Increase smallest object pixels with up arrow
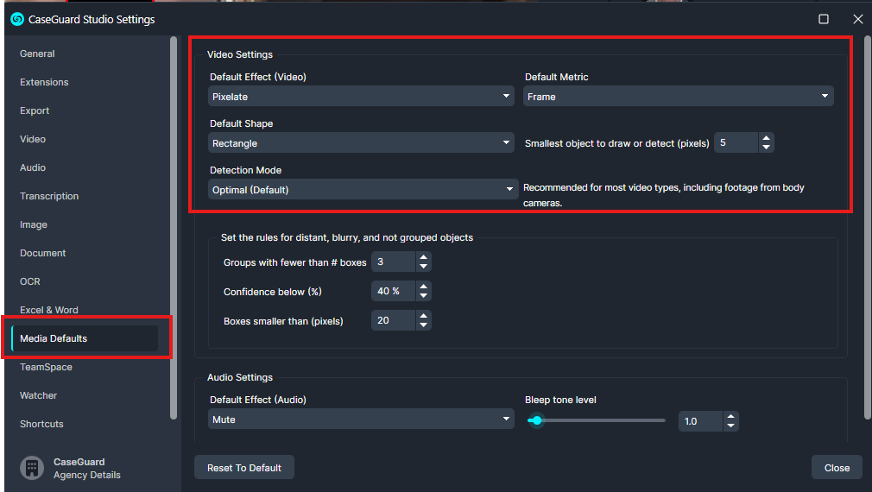The width and height of the screenshot is (872, 492). [767, 138]
